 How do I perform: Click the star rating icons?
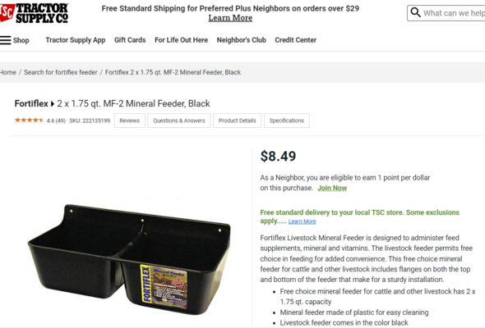click(x=29, y=120)
